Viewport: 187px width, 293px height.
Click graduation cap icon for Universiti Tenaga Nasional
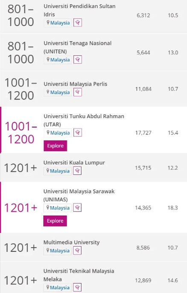pyautogui.click(x=78, y=60)
